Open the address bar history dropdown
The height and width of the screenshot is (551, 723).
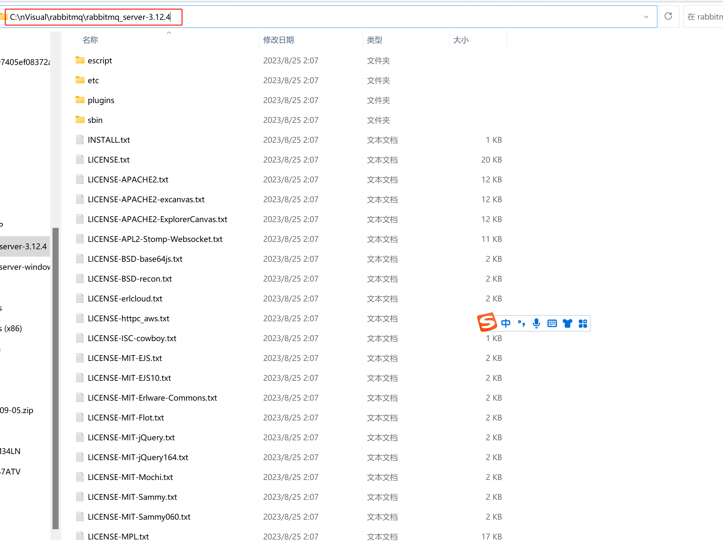(646, 17)
